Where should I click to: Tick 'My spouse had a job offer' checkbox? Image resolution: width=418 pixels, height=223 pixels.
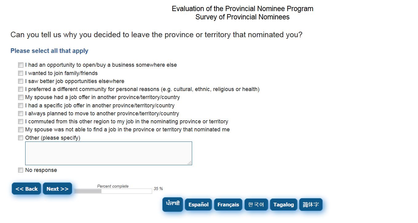[21, 98]
